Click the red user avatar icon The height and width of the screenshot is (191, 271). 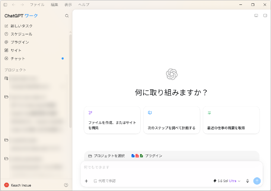pyautogui.click(x=7, y=185)
